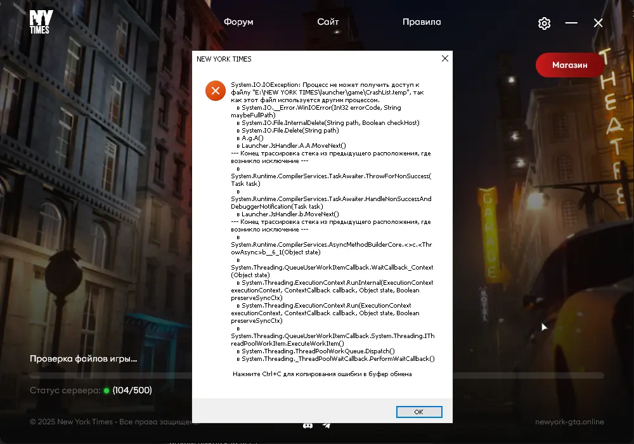
Task: Close the NEW YORK TIMES error dialog
Action: [444, 59]
